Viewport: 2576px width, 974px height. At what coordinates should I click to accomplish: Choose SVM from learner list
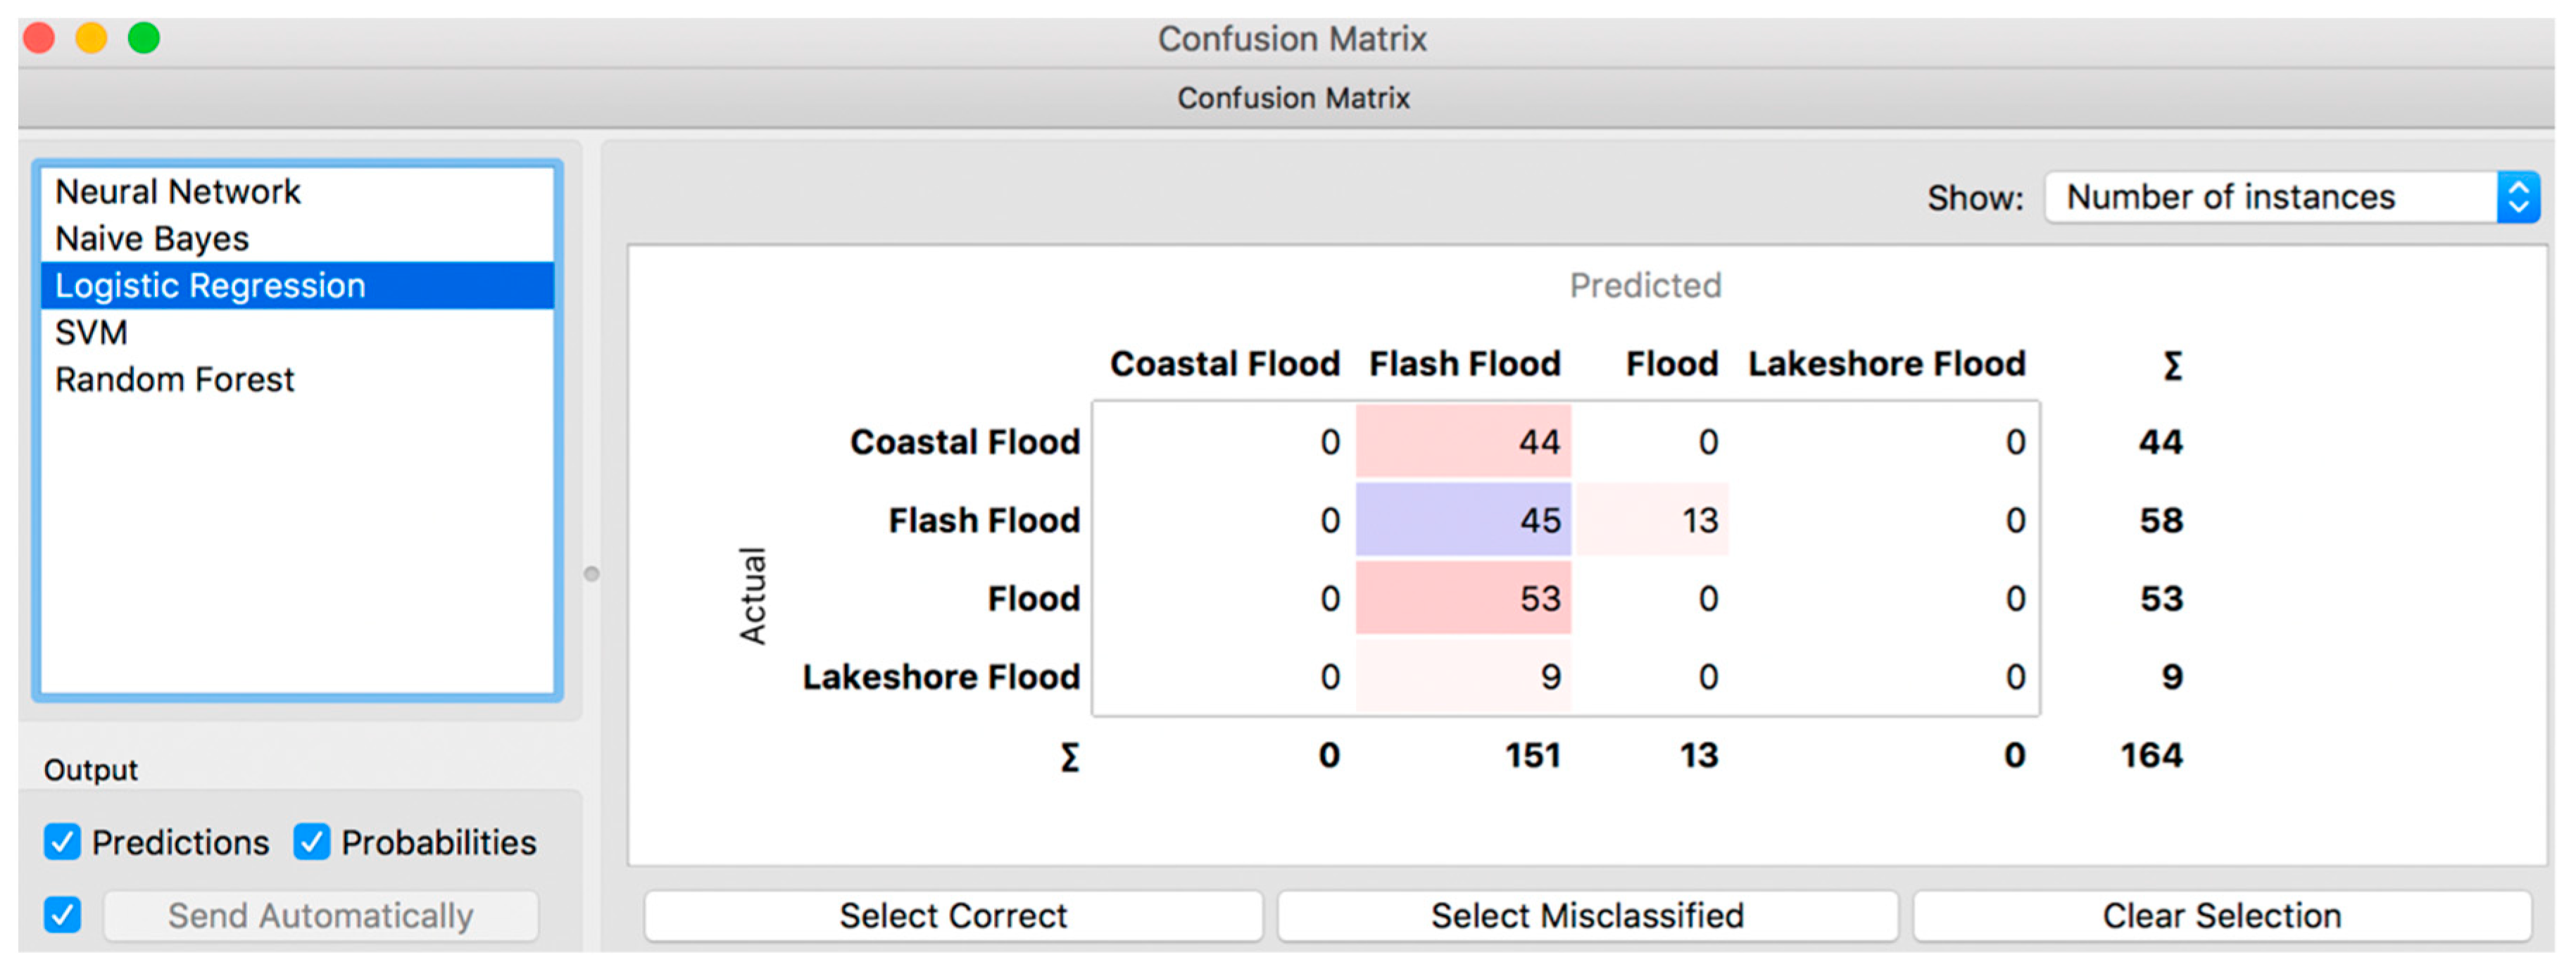point(92,332)
